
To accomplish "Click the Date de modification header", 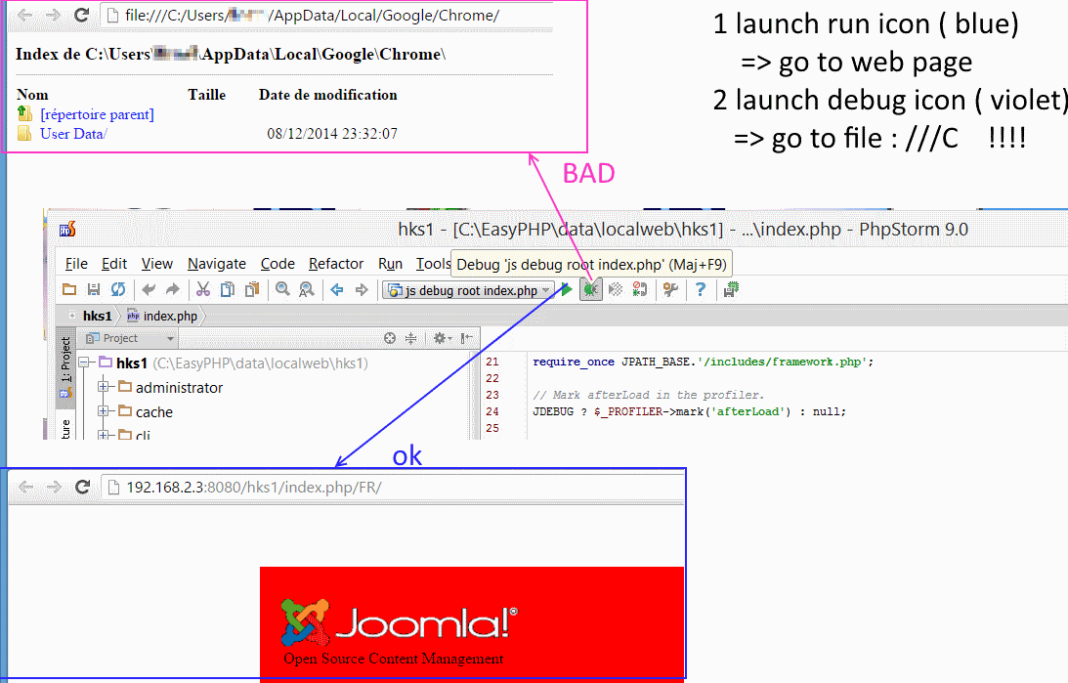I will pyautogui.click(x=327, y=95).
